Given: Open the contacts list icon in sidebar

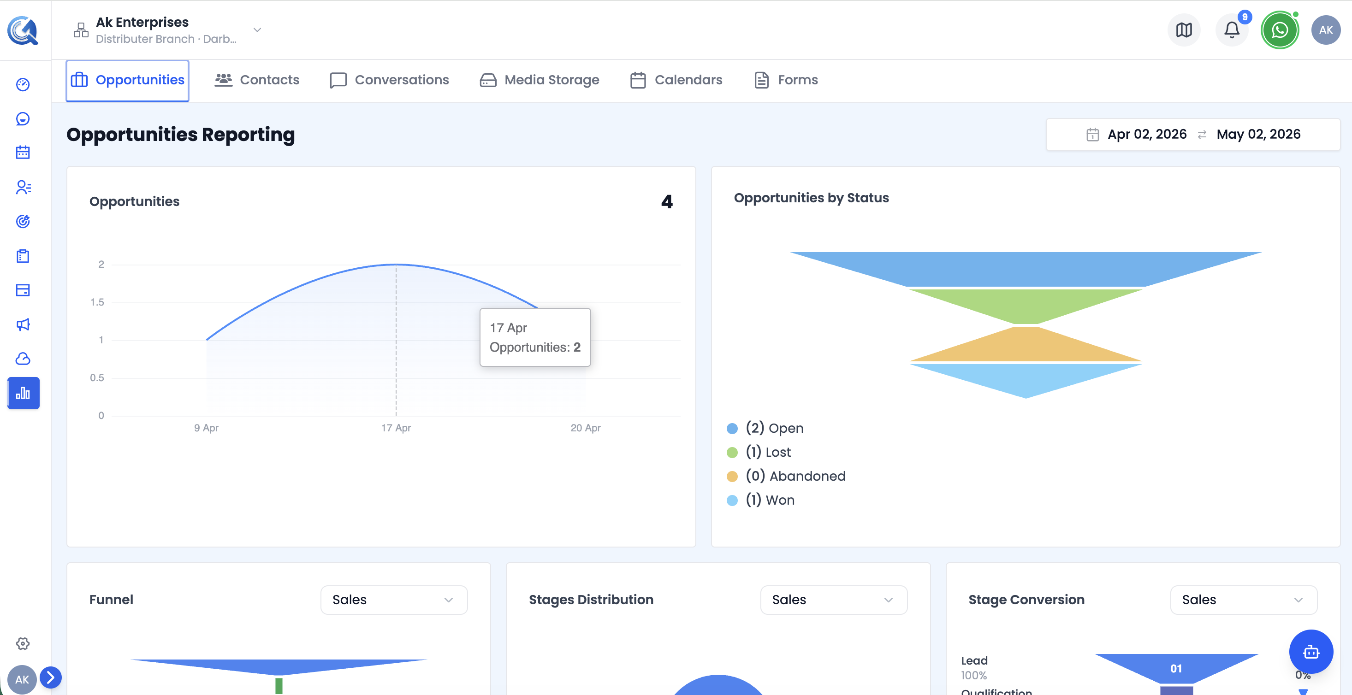Looking at the screenshot, I should coord(23,187).
